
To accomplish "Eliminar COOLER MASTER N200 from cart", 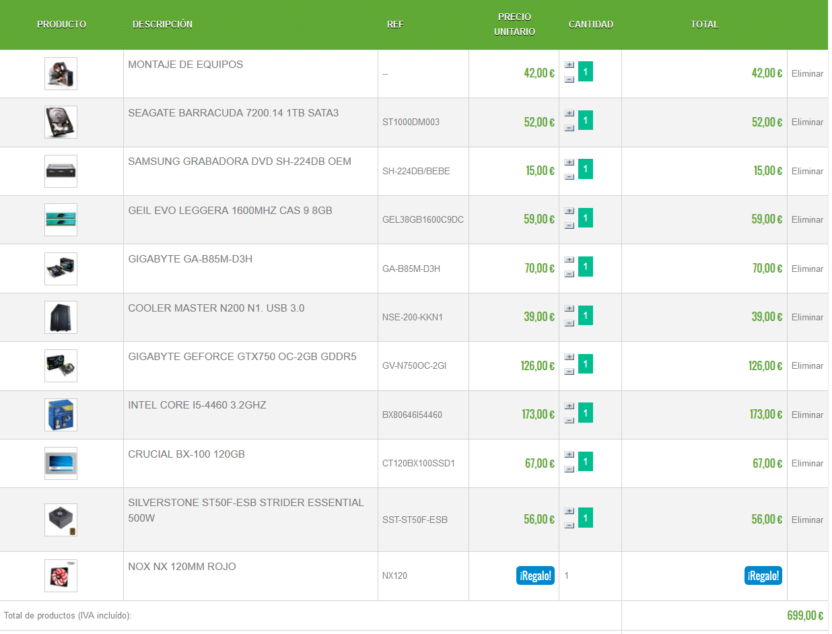I will [x=807, y=318].
